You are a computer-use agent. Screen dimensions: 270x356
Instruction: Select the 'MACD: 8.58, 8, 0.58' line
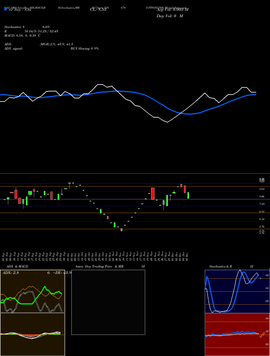(x=21, y=36)
